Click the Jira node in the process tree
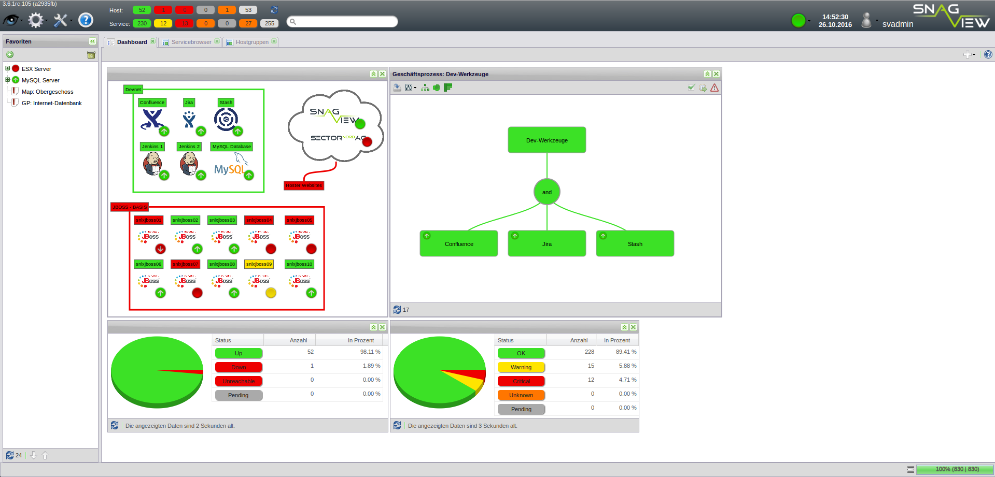The width and height of the screenshot is (995, 477). coord(547,243)
